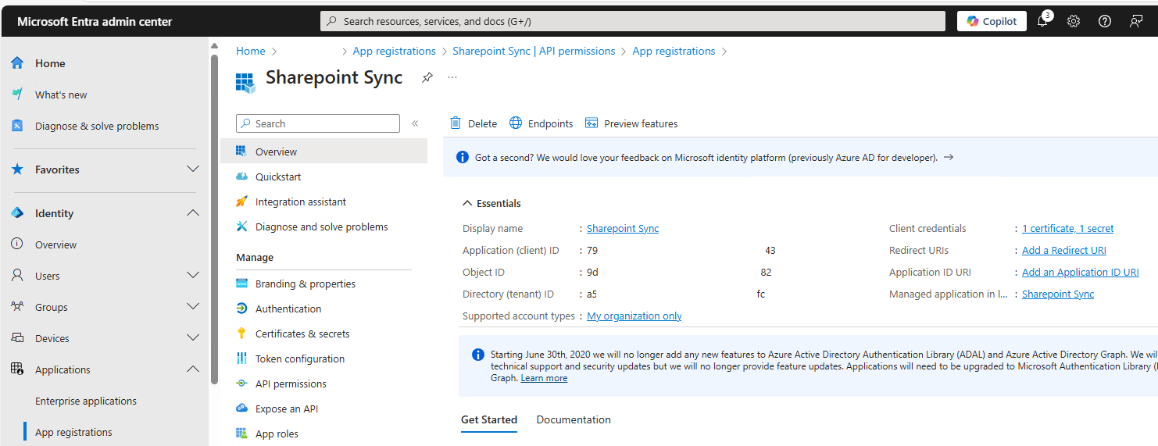This screenshot has width=1158, height=446.
Task: Switch to the Documentation tab
Action: pyautogui.click(x=574, y=419)
